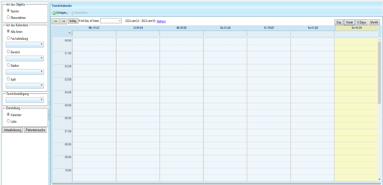
Task: Select the Arzt radio option
Action: pos(8,79)
